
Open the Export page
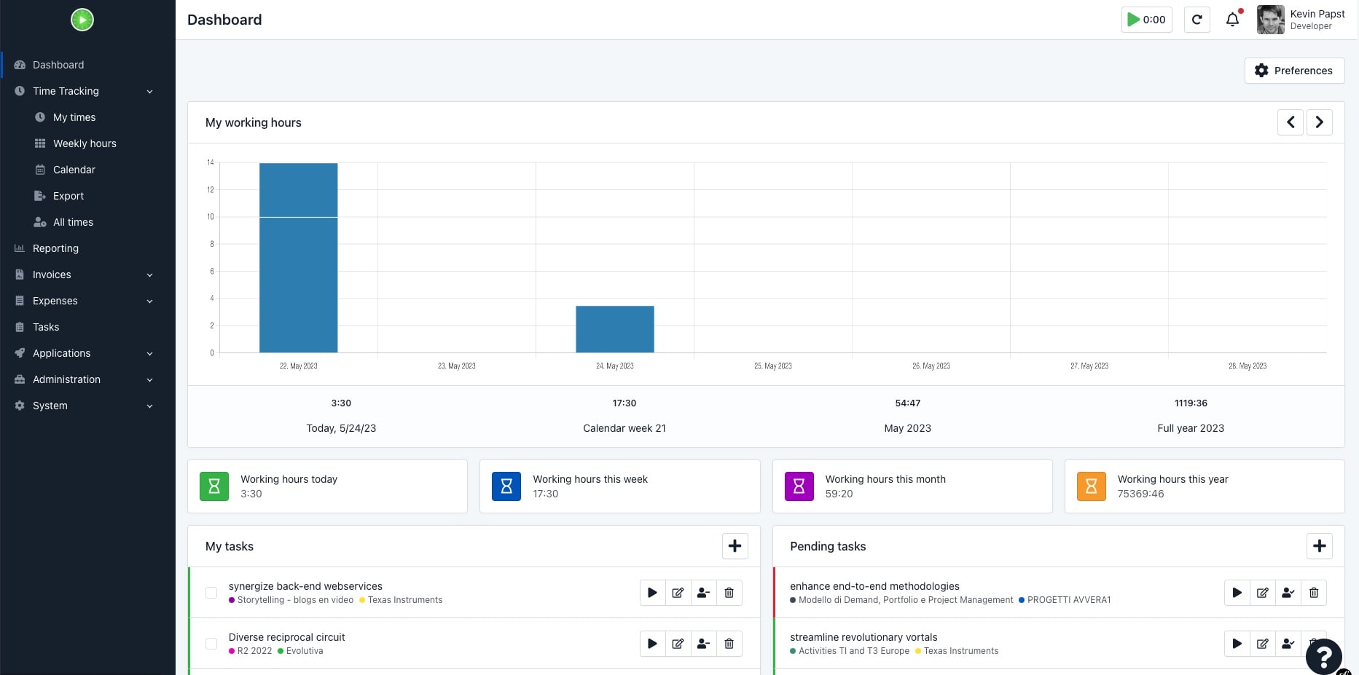pos(87,196)
